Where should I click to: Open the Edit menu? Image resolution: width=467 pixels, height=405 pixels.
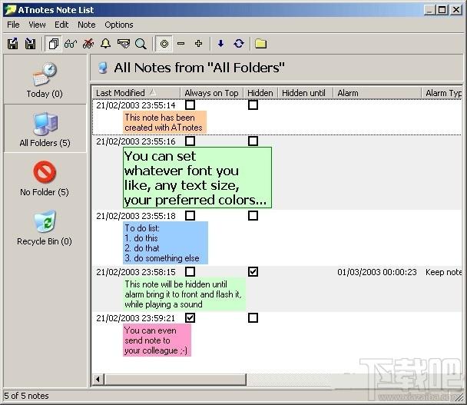coord(61,25)
